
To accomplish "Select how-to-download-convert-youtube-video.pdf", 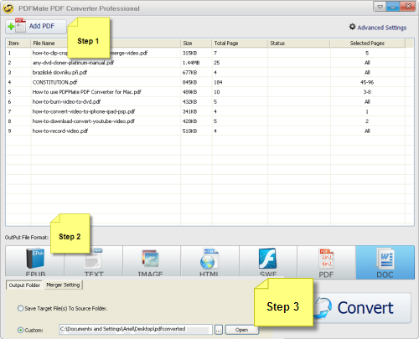I will coord(209,121).
